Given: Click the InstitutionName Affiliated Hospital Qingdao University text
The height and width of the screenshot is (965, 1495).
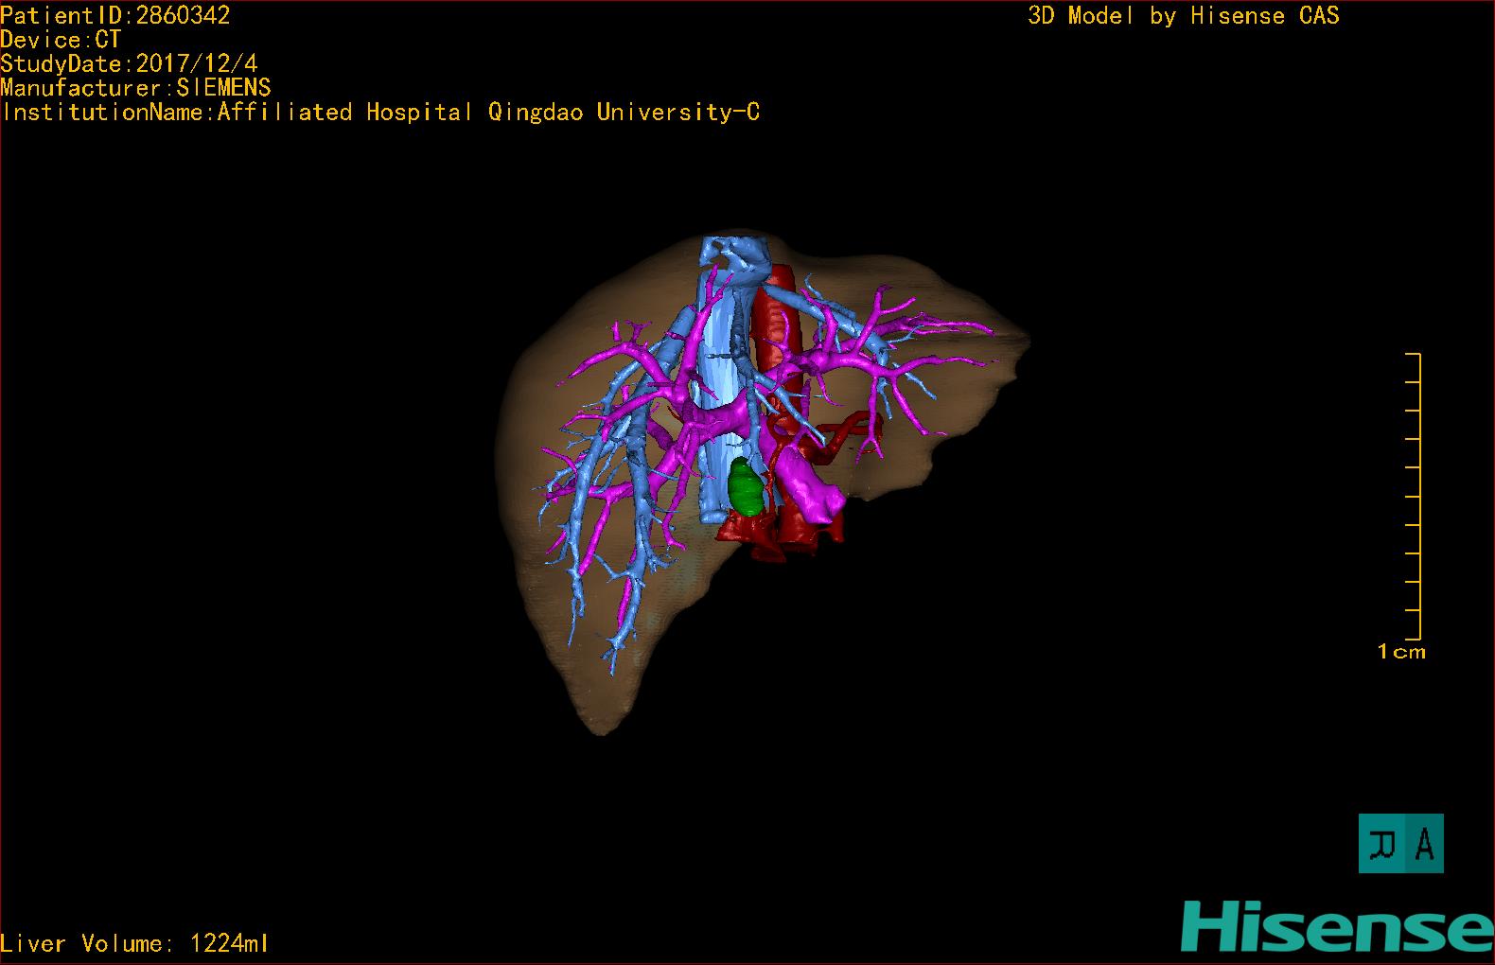Looking at the screenshot, I should pyautogui.click(x=380, y=113).
